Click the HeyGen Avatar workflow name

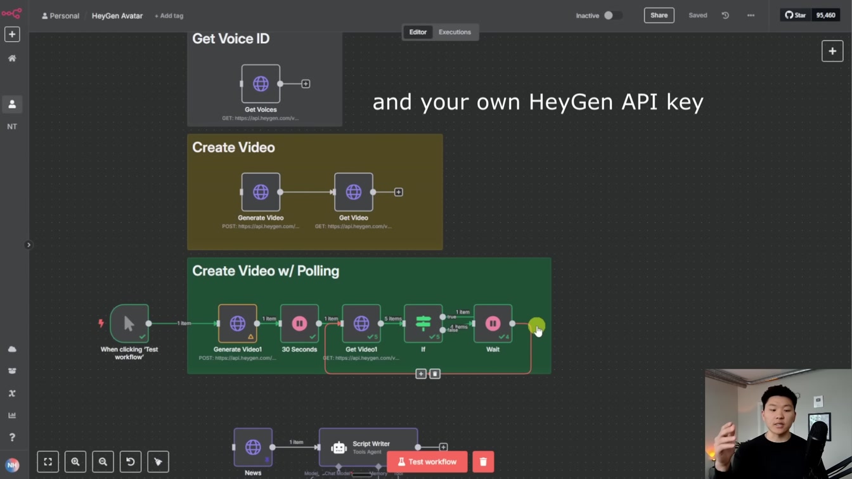tap(117, 16)
